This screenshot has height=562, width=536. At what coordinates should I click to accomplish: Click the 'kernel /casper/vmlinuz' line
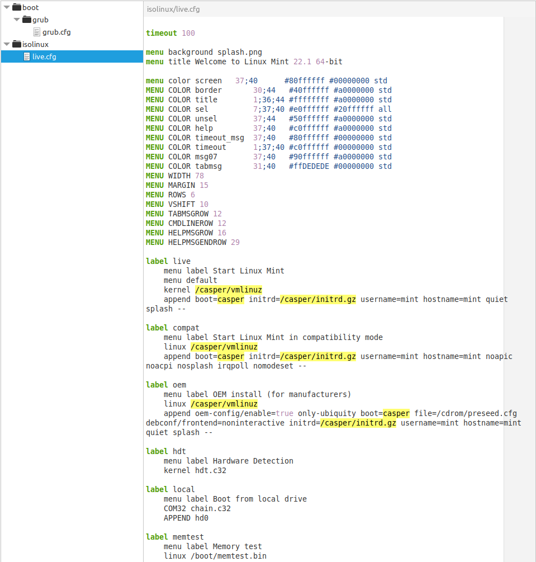(x=213, y=290)
